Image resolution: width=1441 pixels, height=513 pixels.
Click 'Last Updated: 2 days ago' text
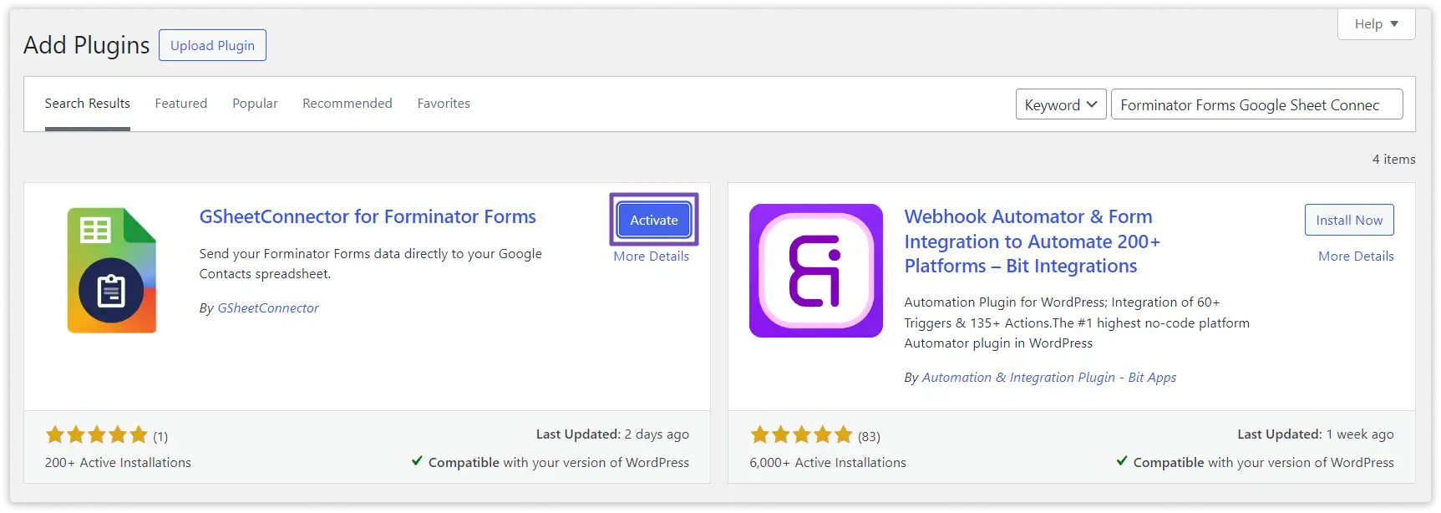(612, 434)
